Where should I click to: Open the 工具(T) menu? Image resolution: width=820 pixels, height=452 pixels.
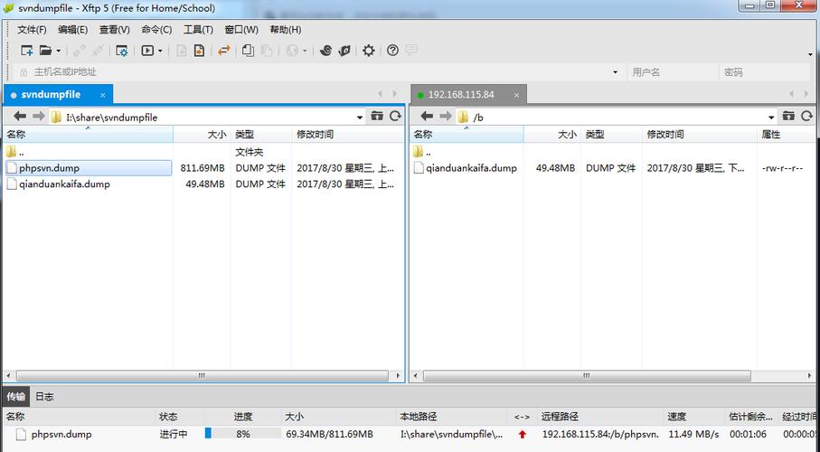(x=198, y=30)
